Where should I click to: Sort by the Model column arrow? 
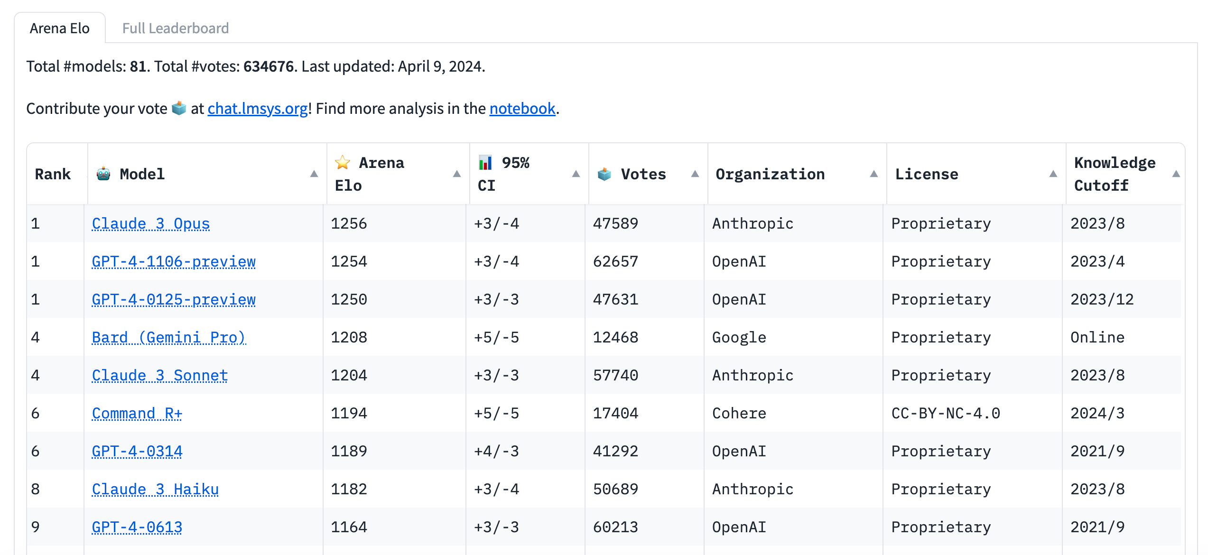(x=314, y=174)
